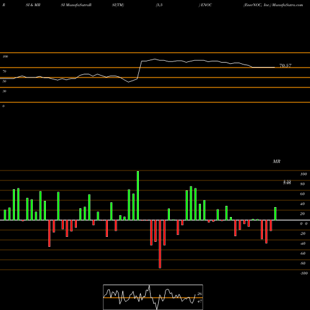
Task: Click the value 47 in the mini chart
Action: 200,301
